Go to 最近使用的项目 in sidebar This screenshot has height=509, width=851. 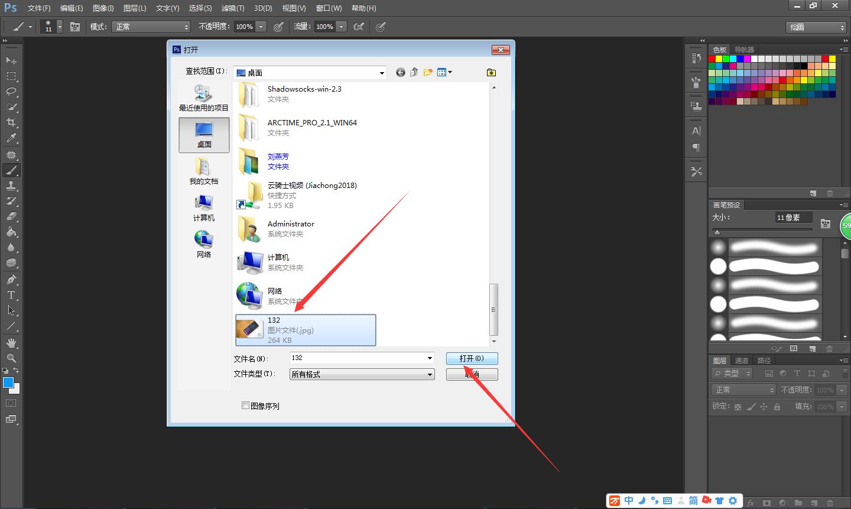204,98
